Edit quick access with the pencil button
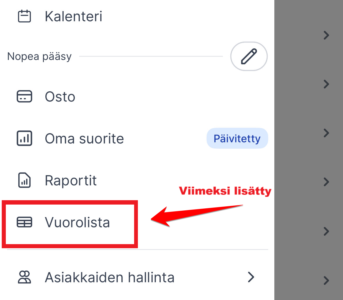Image resolution: width=343 pixels, height=300 pixels. pyautogui.click(x=249, y=56)
